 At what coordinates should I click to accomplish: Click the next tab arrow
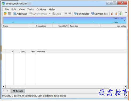(x=7, y=91)
